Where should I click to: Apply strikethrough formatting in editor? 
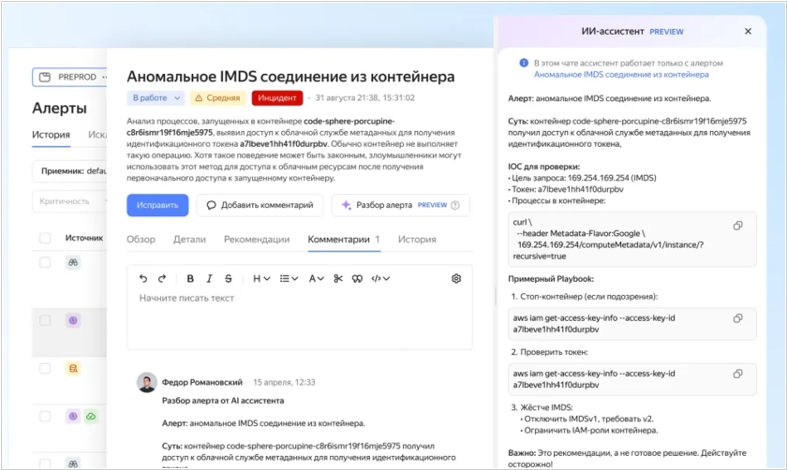point(229,278)
